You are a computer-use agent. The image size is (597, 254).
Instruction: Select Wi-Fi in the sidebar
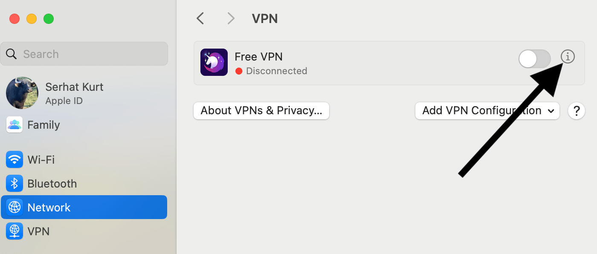click(x=84, y=160)
